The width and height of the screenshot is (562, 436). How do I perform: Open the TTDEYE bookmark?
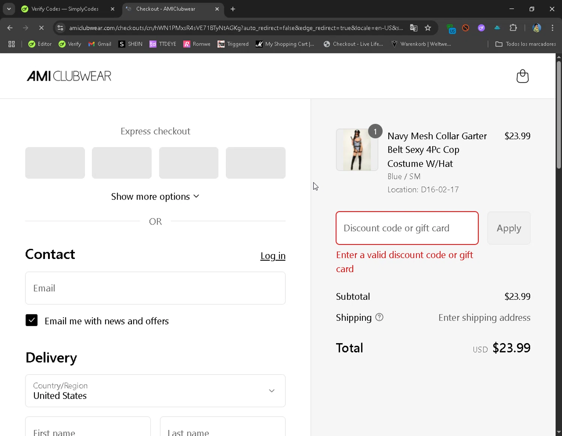tap(163, 44)
